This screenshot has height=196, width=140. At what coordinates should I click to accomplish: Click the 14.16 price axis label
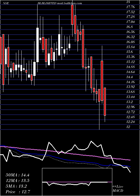130,82
